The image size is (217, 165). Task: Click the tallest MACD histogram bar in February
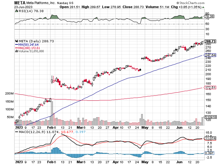point(57,151)
